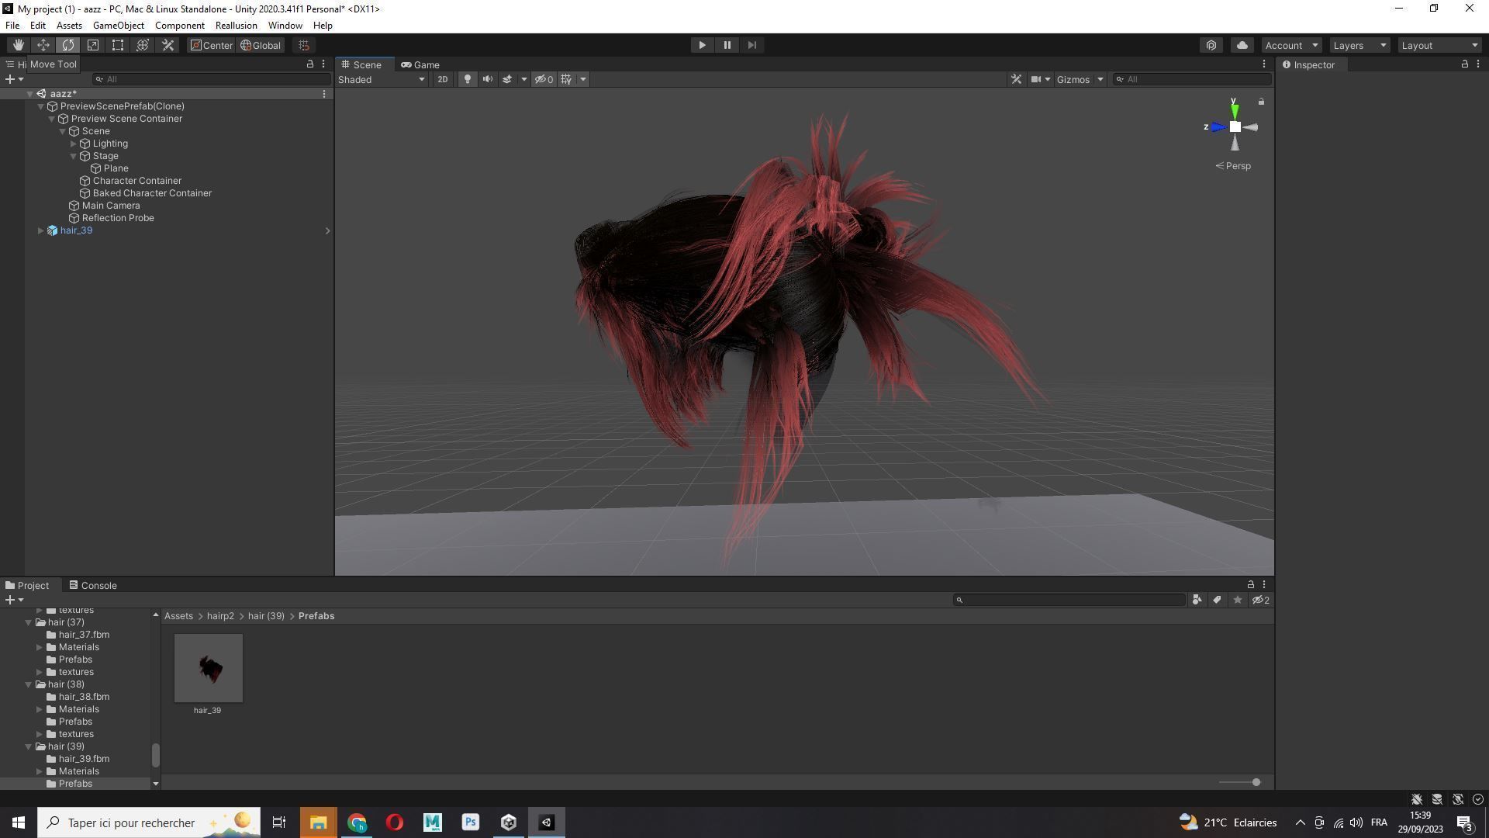Open Photoshop from the Windows taskbar

click(x=470, y=822)
